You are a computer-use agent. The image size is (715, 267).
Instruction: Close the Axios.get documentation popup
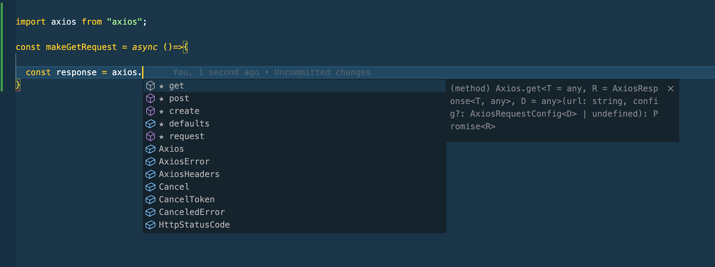tap(670, 88)
